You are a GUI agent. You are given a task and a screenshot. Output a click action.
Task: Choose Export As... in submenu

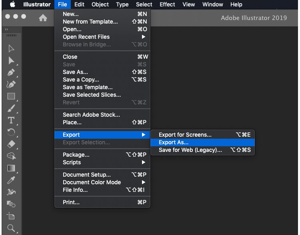203,142
